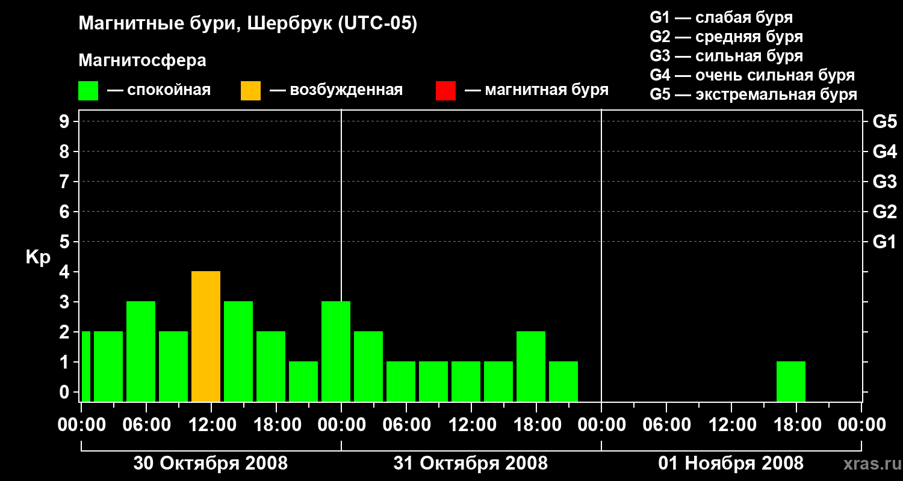Click the orange 'возбужденная' legend swatch
This screenshot has height=481, width=903.
click(250, 91)
